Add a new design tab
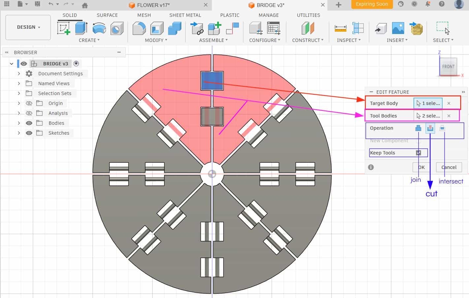 click(x=338, y=5)
